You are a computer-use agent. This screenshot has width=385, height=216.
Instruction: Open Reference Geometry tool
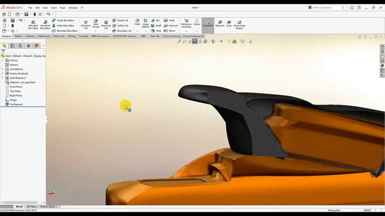(x=186, y=23)
